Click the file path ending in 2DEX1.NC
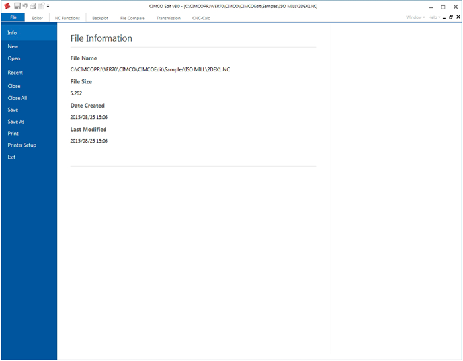Screen dimensions: 463x361 pyautogui.click(x=150, y=69)
